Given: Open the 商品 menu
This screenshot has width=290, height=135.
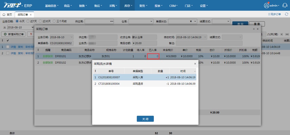Looking at the screenshot, I should (68, 6).
